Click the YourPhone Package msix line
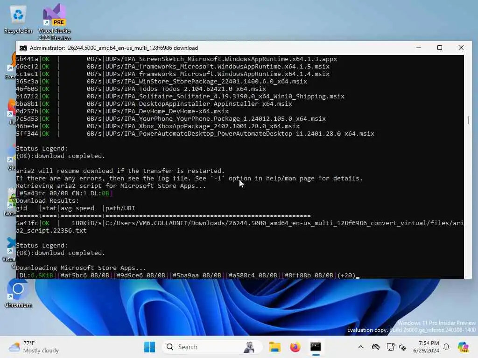The height and width of the screenshot is (358, 478). point(171,119)
